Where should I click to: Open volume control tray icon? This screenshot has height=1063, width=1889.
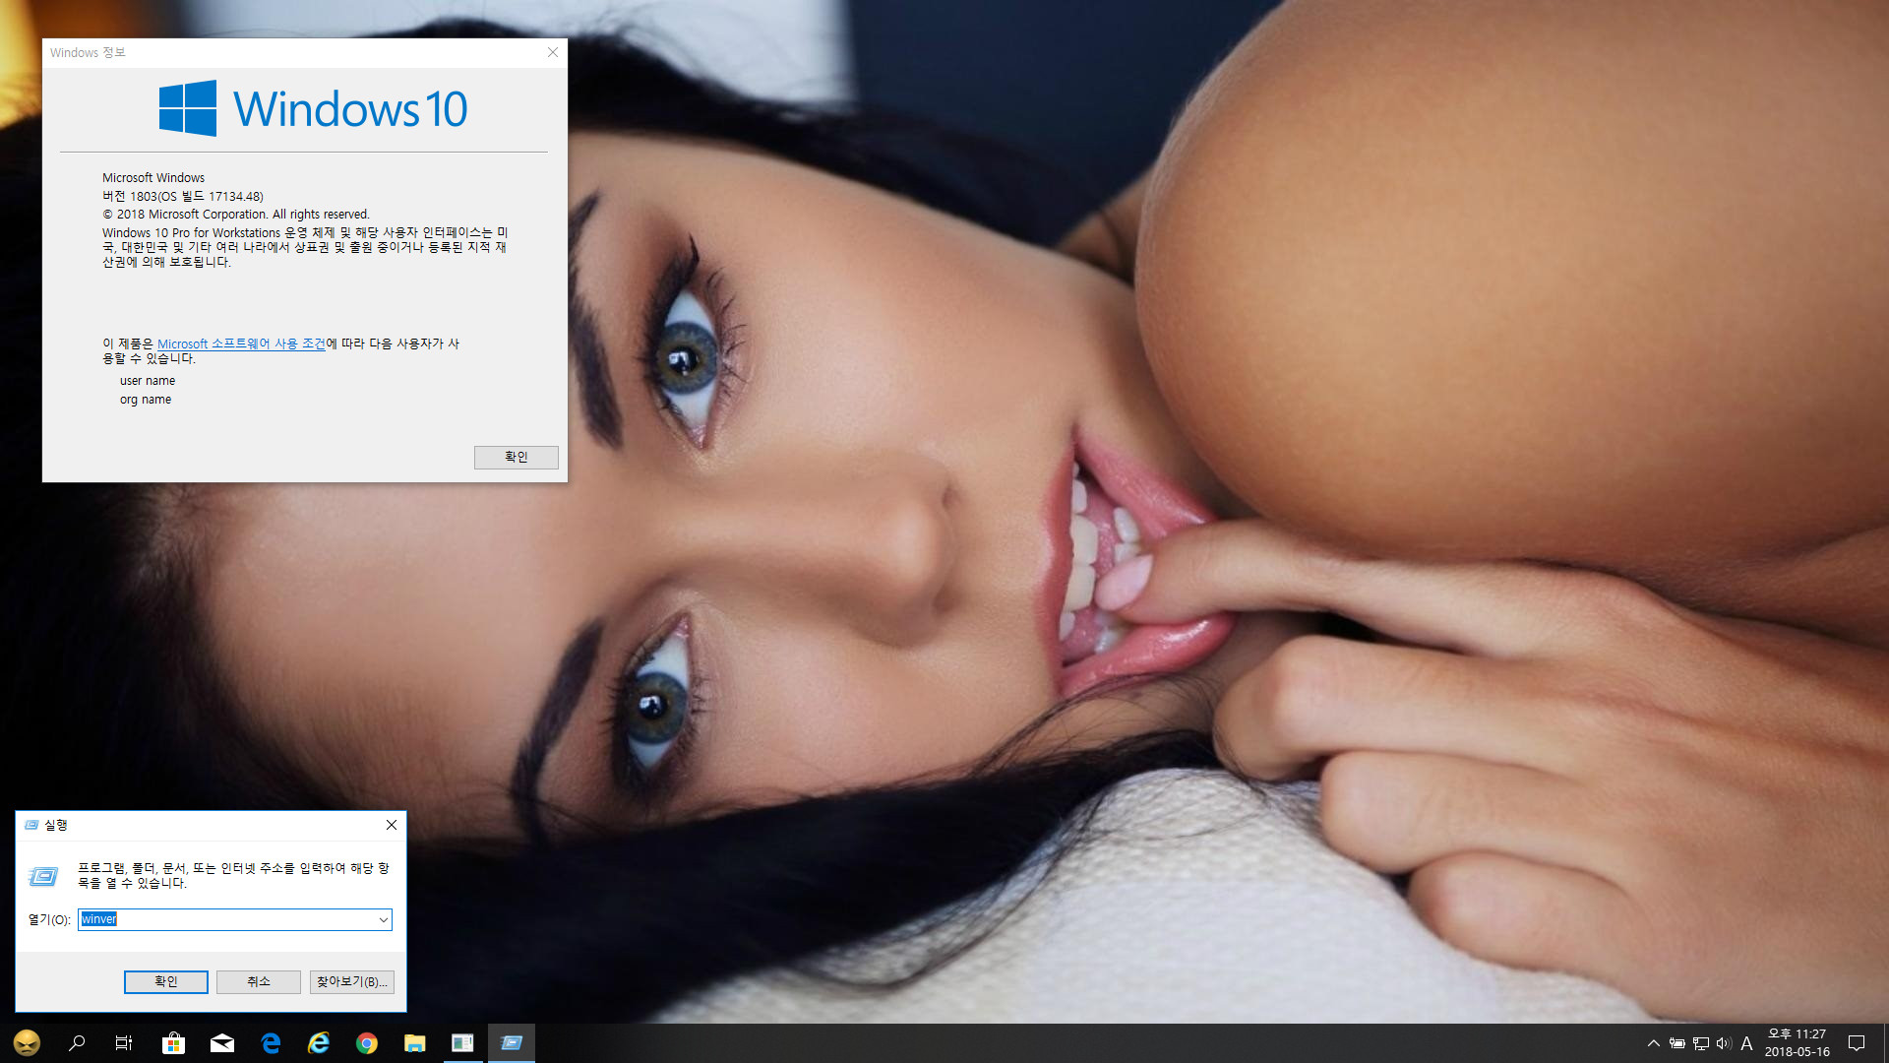(x=1724, y=1043)
